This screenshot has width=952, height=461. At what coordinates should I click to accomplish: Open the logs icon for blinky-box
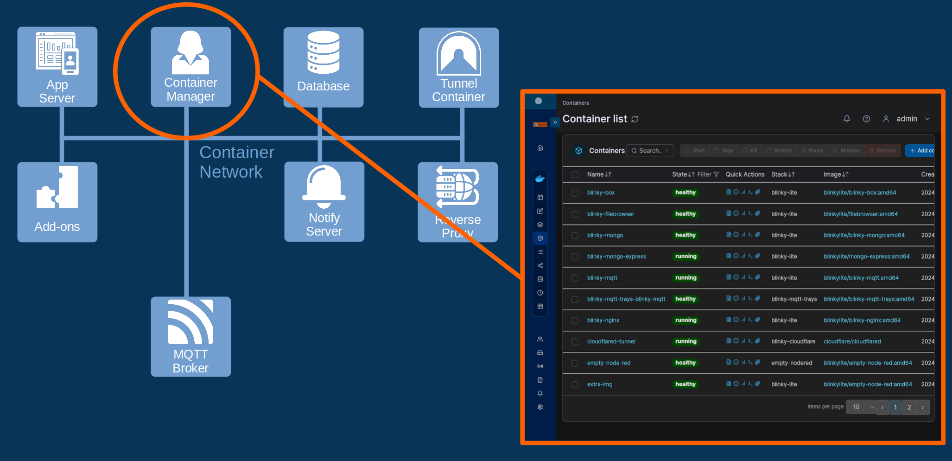pyautogui.click(x=729, y=192)
